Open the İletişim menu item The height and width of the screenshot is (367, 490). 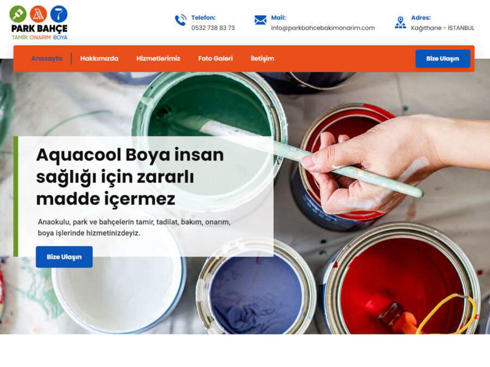point(262,58)
